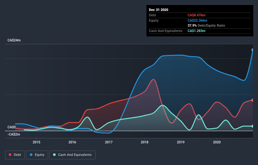Click the CA$24m y-axis label

14,40
